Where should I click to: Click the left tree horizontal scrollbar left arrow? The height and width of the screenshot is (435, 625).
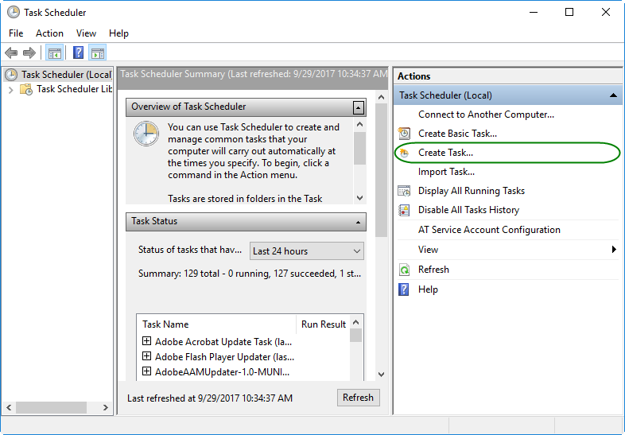click(9, 407)
